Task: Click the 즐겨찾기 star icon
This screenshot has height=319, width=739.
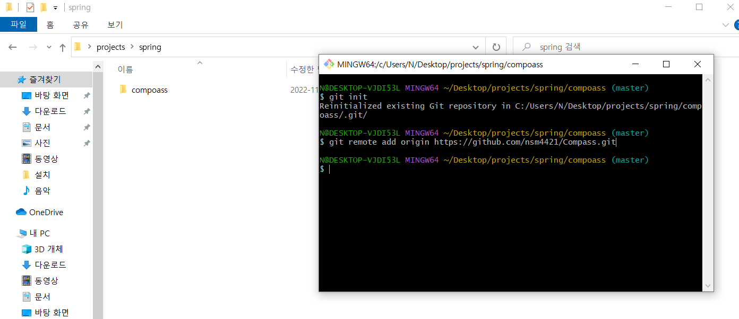Action: point(21,79)
